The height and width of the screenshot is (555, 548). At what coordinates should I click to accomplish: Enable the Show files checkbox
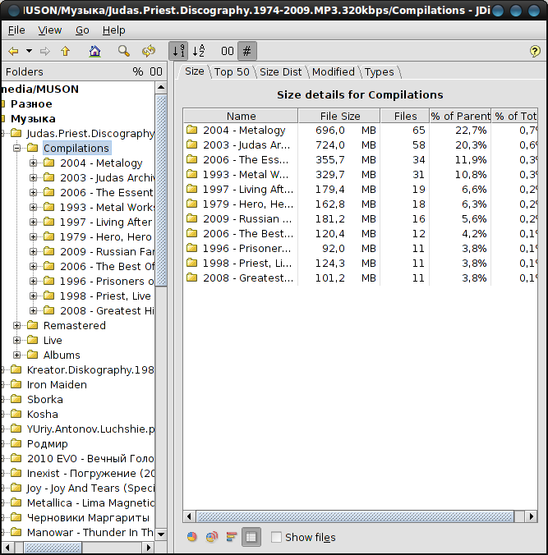click(276, 537)
